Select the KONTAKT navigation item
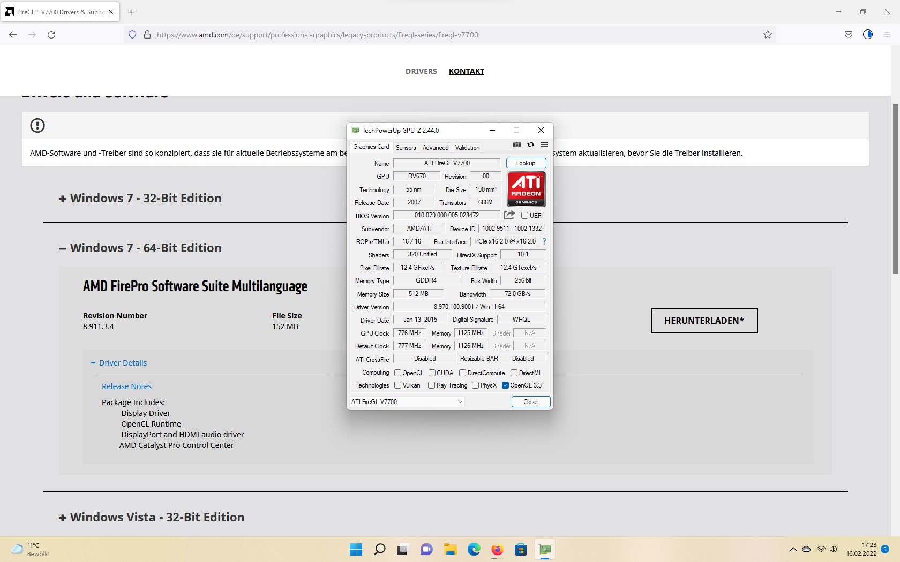The width and height of the screenshot is (900, 562). [467, 71]
